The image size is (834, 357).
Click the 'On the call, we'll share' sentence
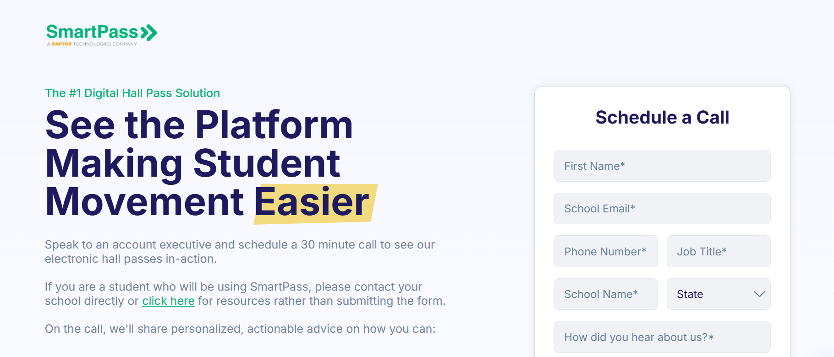240,329
